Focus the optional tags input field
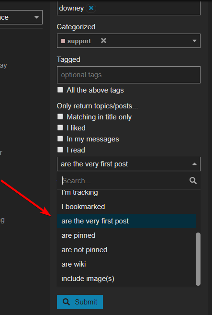 coord(129,75)
